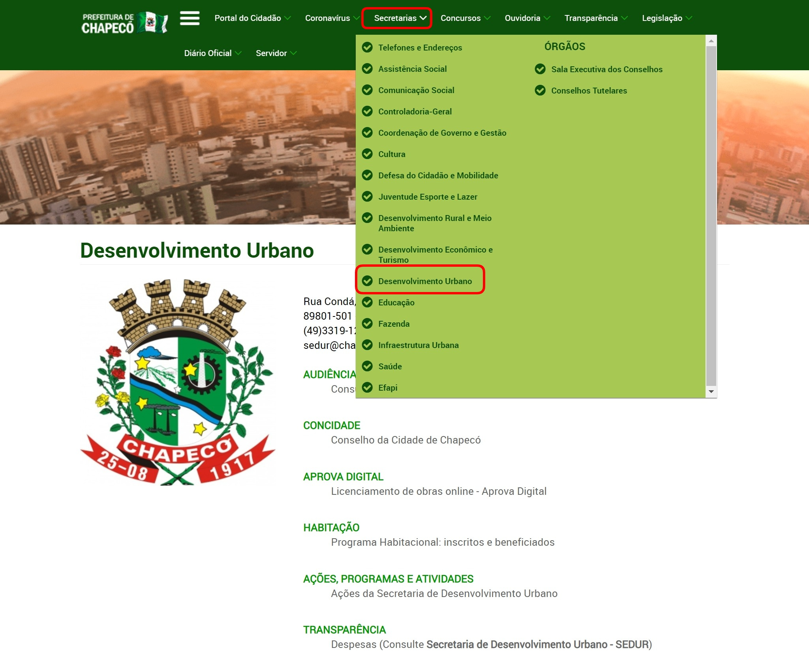Viewport: 809px width, 657px height.
Task: Click the dropdown scrollbar up arrow
Action: [x=711, y=41]
